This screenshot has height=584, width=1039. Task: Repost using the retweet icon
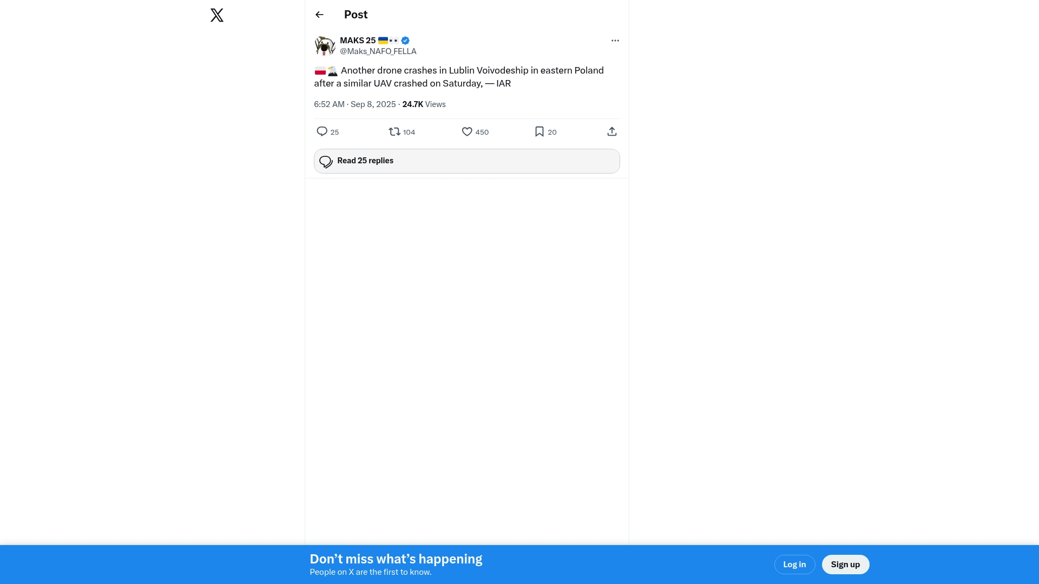[x=394, y=131]
